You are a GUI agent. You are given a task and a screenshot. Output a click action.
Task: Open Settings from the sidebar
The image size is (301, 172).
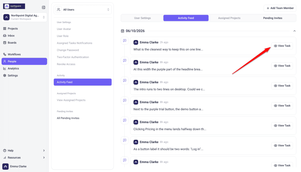24,76
